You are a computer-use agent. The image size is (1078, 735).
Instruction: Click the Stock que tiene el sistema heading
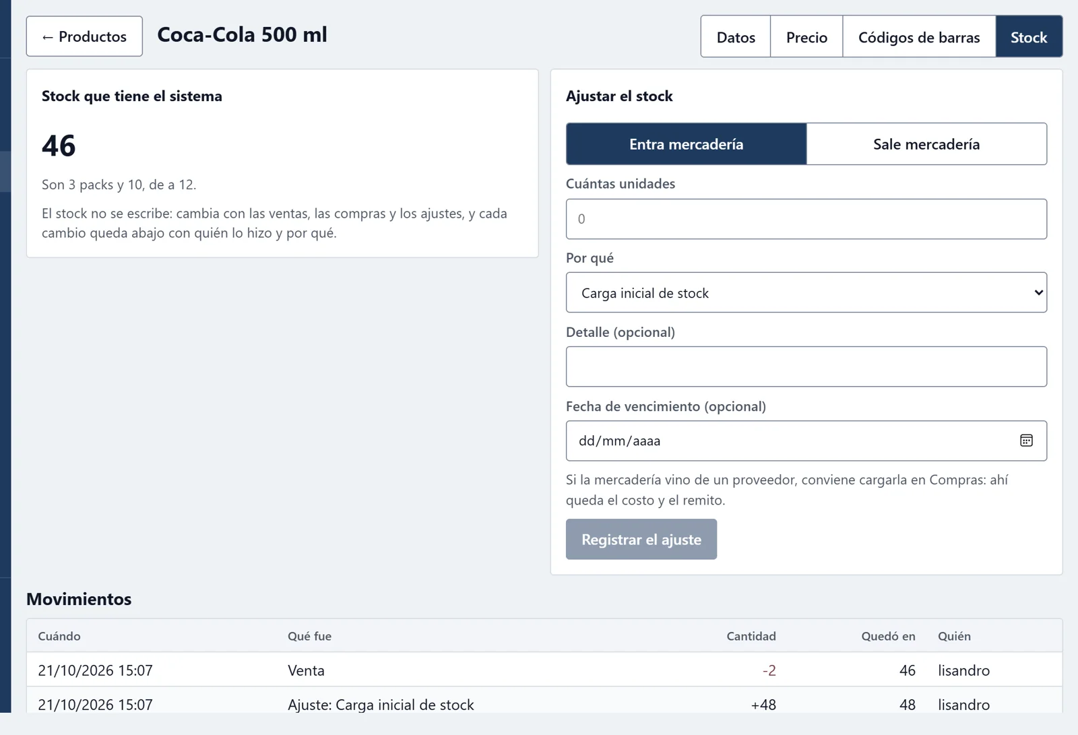pyautogui.click(x=132, y=96)
